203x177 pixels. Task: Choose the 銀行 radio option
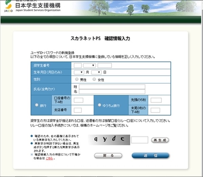point(37,105)
